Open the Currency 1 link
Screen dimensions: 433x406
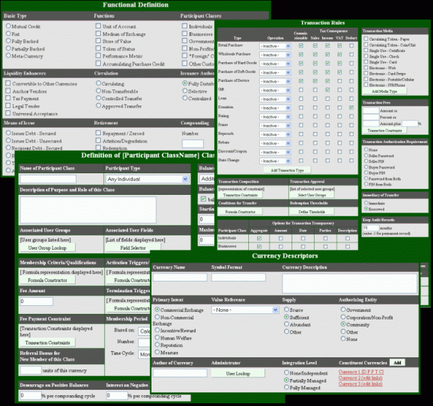[361, 371]
